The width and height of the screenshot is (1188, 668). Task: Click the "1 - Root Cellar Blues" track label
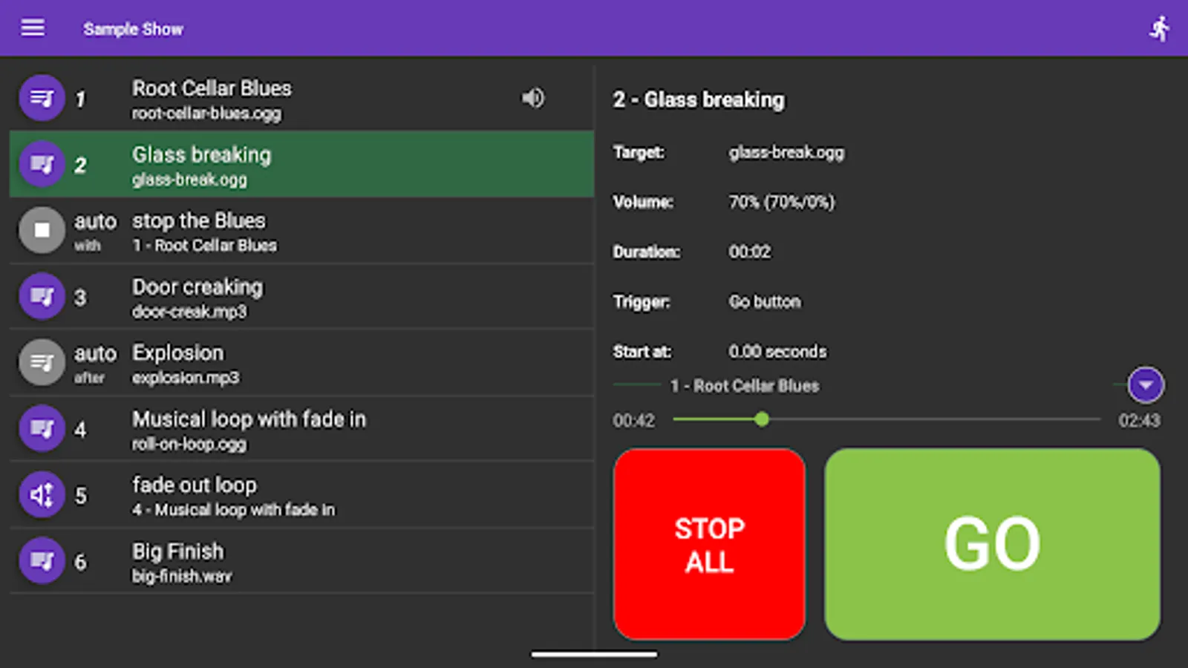coord(745,386)
